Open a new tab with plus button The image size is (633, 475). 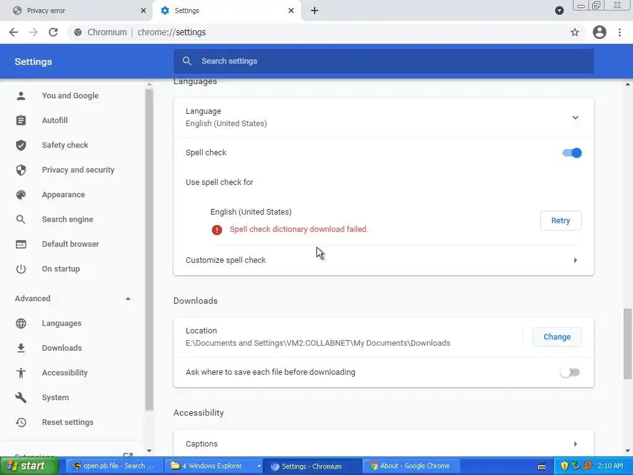click(315, 11)
